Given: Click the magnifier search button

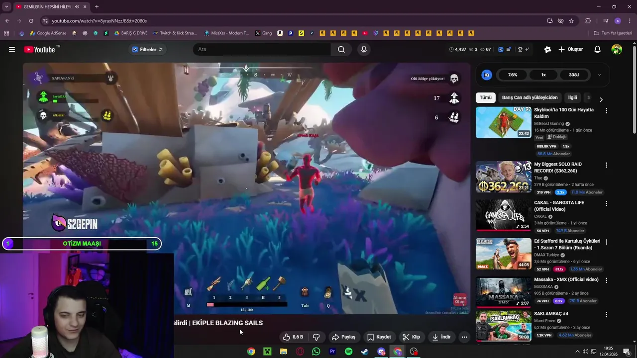Looking at the screenshot, I should [341, 49].
